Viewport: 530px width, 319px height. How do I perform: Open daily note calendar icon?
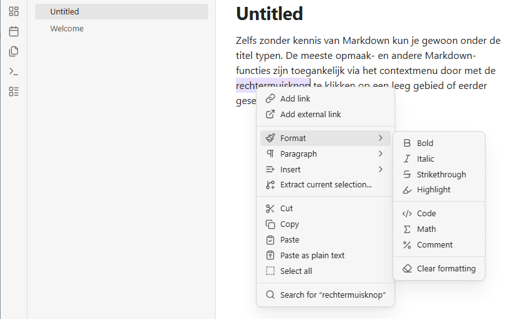(x=14, y=31)
